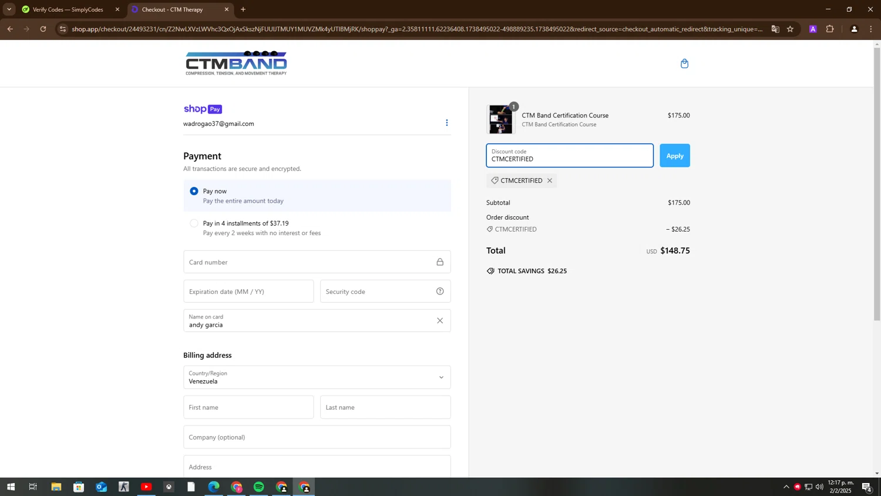Click the Total $148.75 amount

tap(675, 250)
